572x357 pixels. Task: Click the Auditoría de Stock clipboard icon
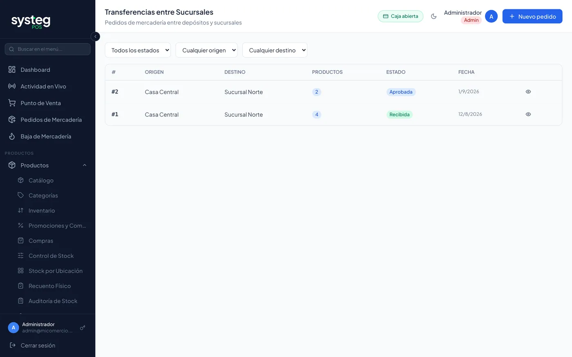coord(21,301)
